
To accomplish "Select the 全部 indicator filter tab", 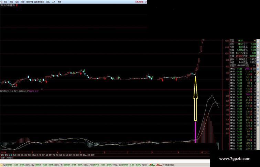I will tap(10, 155).
